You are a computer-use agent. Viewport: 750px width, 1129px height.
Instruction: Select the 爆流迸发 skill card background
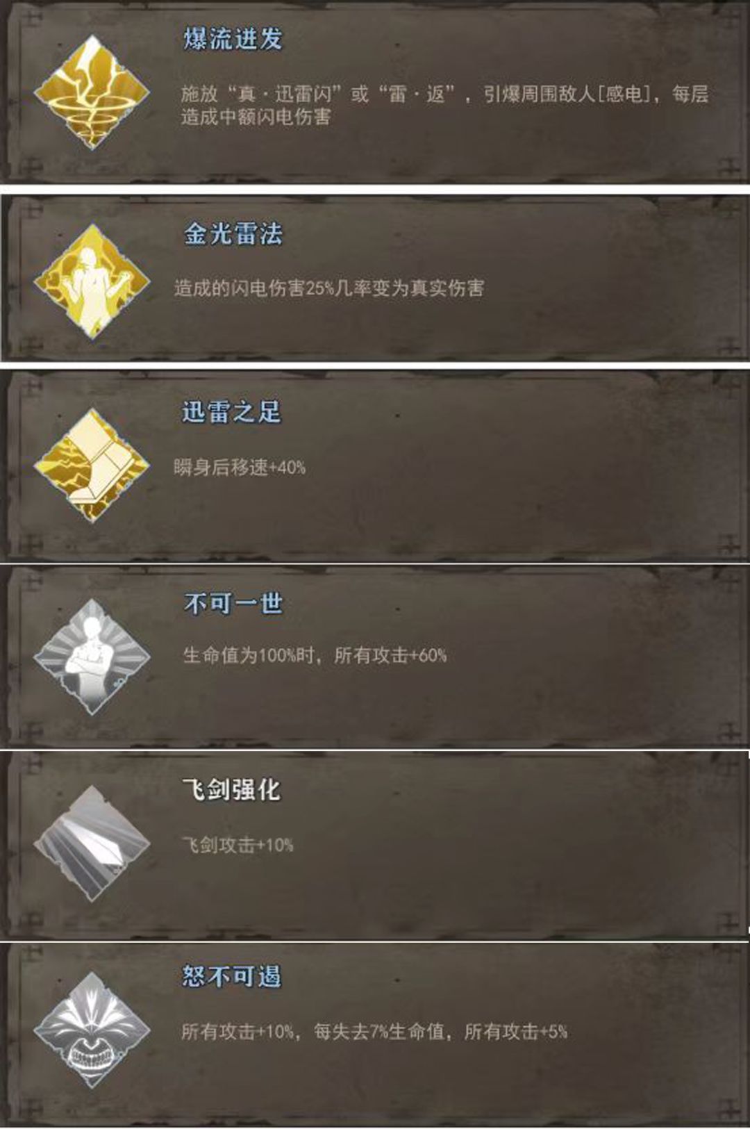375,94
